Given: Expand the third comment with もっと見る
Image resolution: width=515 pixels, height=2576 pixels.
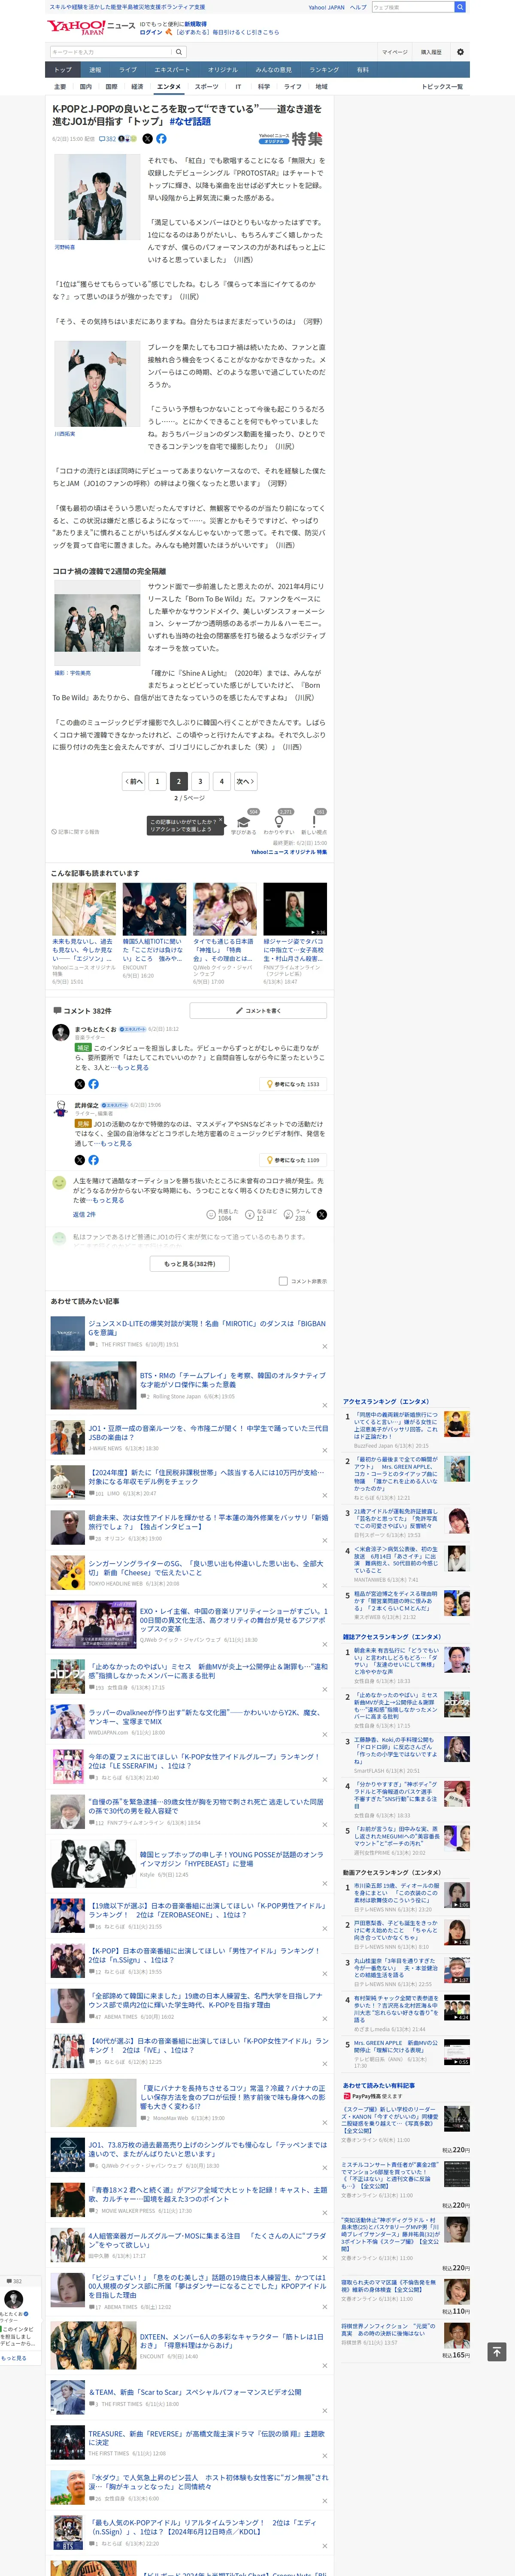Looking at the screenshot, I should (x=109, y=1200).
